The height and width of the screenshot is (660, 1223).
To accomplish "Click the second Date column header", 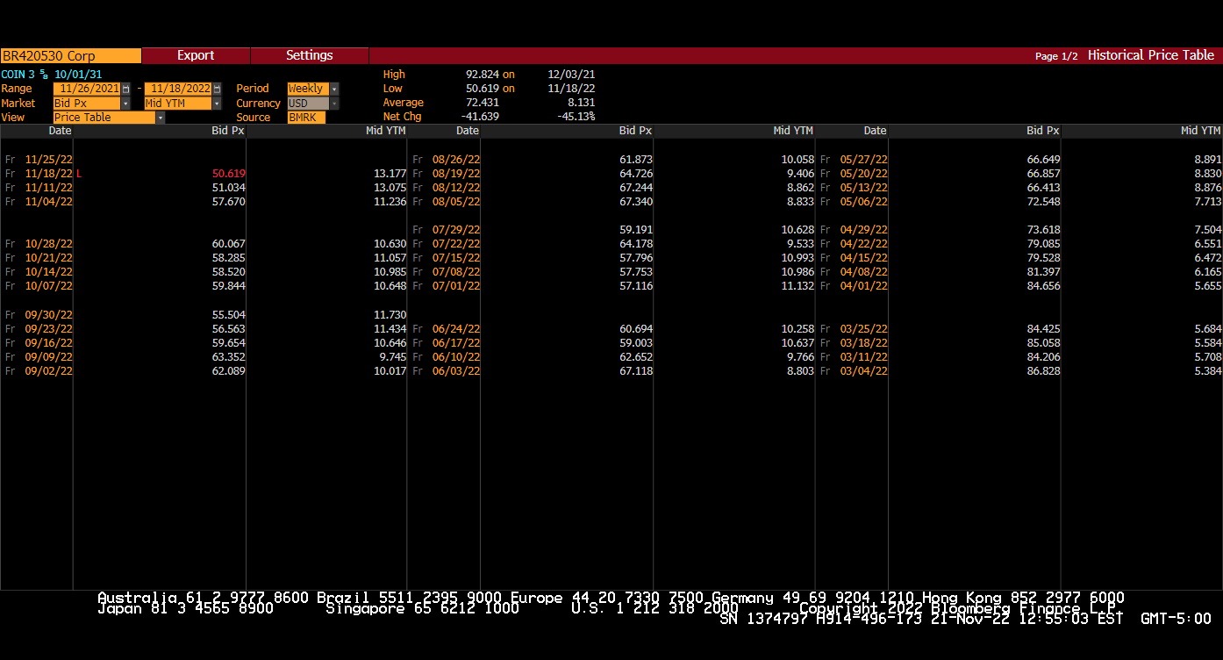I will 468,131.
